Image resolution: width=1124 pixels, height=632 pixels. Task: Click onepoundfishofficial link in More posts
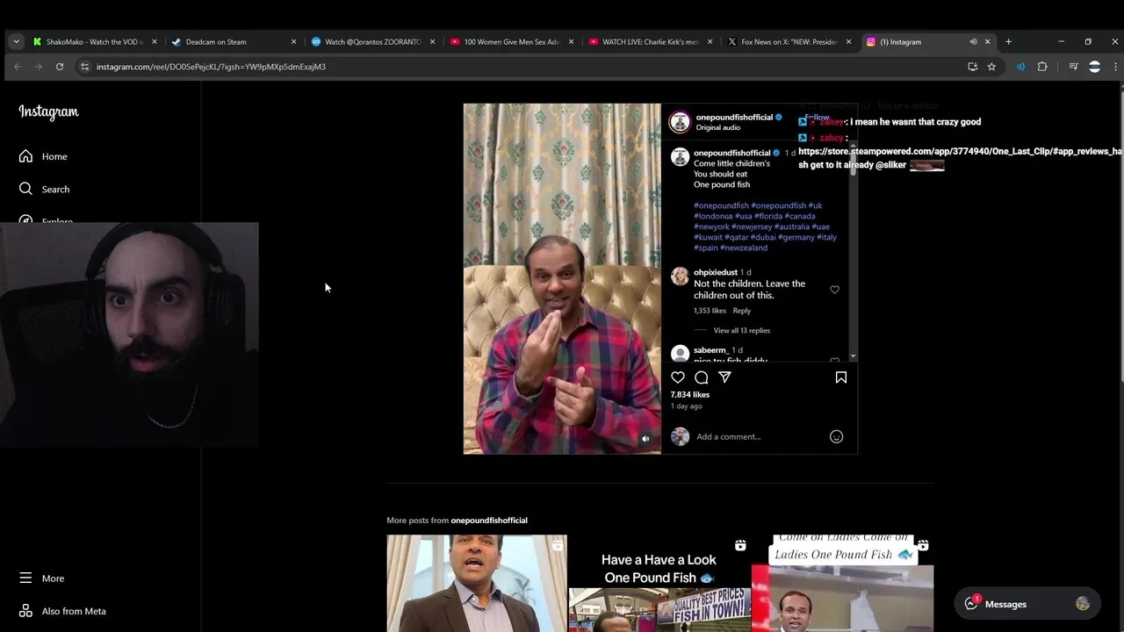click(x=489, y=521)
